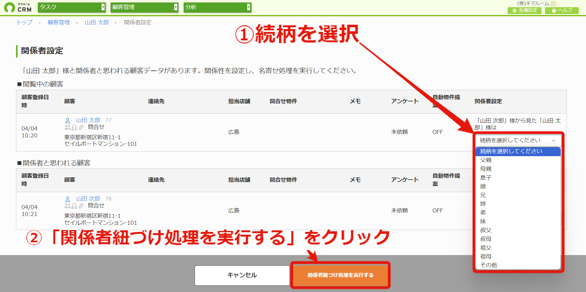Click the gray group people icon in 山田 太郎 row

[67, 127]
